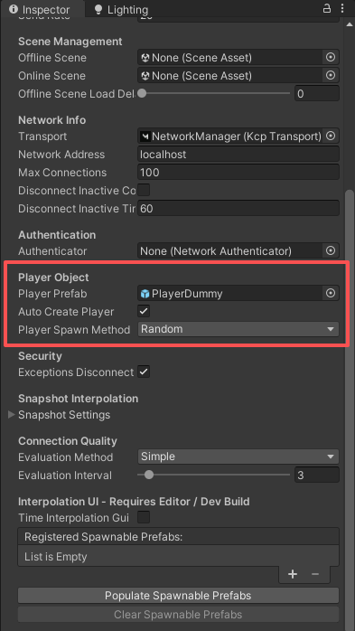
Task: Open Evaluation Method dropdown
Action: click(238, 457)
